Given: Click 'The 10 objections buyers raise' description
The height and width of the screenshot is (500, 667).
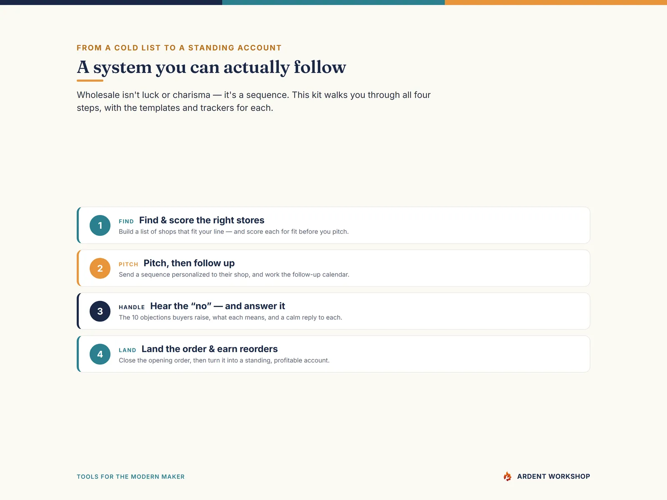Looking at the screenshot, I should 231,317.
